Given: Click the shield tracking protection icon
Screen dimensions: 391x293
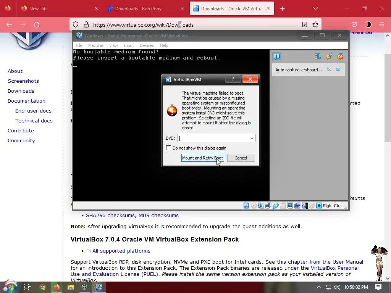Looking at the screenshot, I should 76,25.
